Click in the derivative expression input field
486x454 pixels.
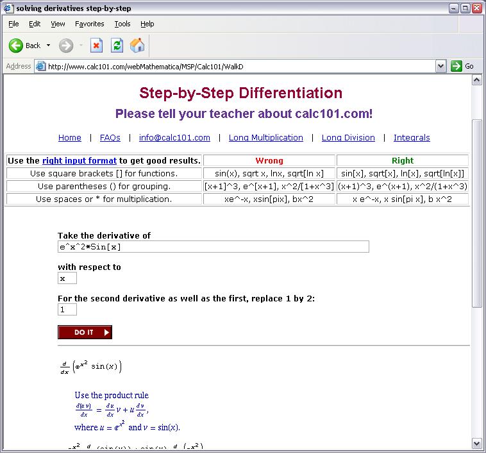(214, 247)
